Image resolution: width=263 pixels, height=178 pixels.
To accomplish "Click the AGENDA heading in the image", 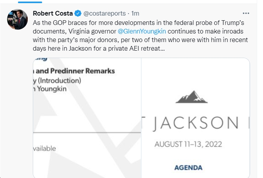I will 188,167.
